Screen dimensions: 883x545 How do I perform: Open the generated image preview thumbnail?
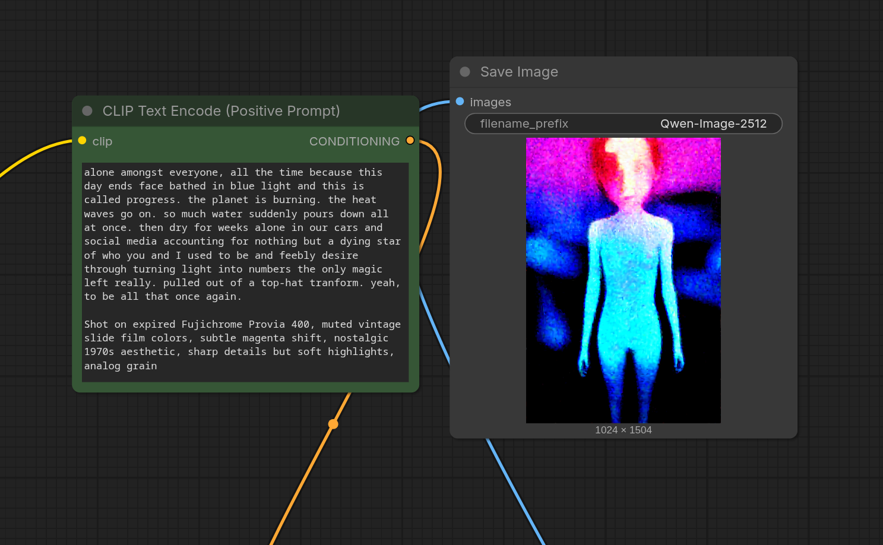point(623,280)
